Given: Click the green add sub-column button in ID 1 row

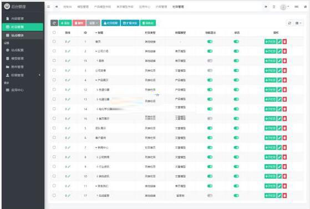Looking at the screenshot, I should [x=271, y=41].
